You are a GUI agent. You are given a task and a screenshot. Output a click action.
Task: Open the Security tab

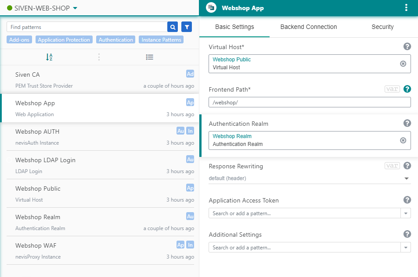click(382, 27)
